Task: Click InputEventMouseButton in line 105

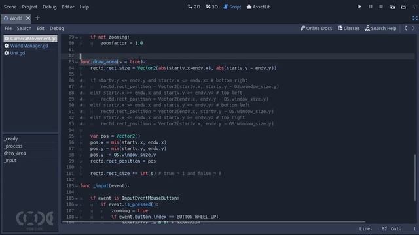Action: 149,198
